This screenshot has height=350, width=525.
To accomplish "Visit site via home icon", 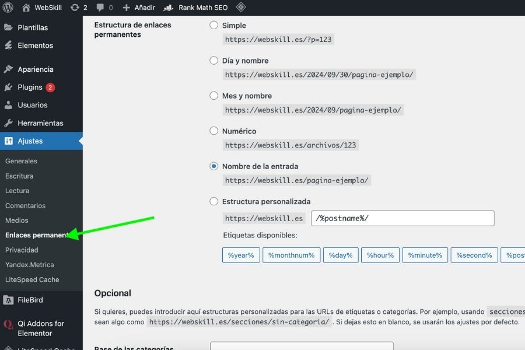I will click(26, 8).
